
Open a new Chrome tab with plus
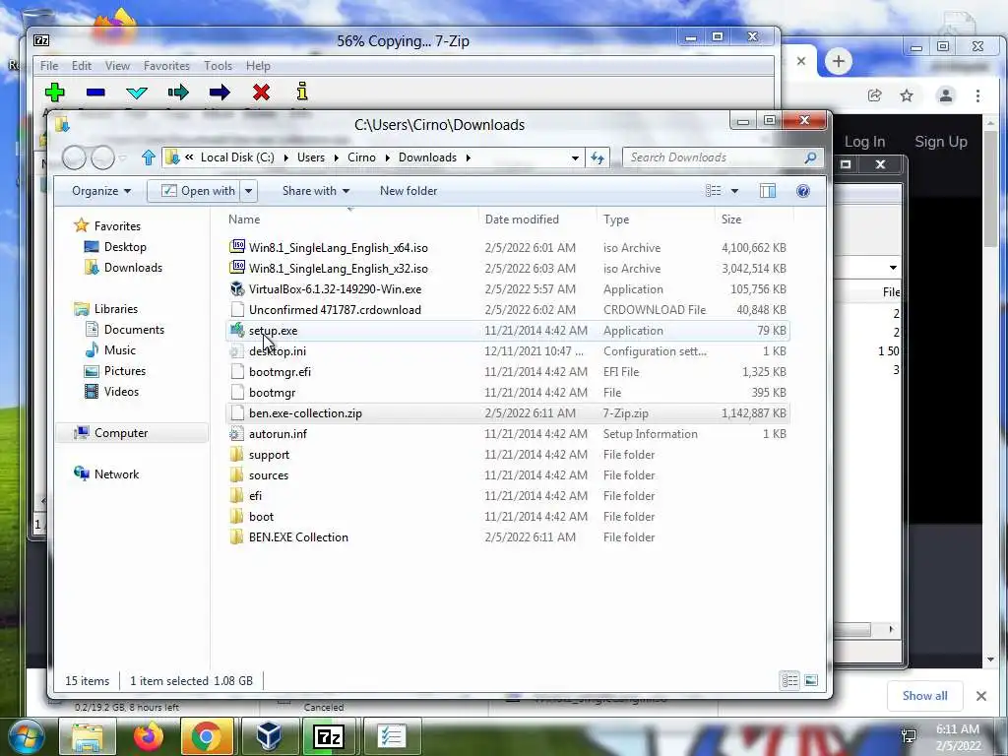pyautogui.click(x=839, y=62)
